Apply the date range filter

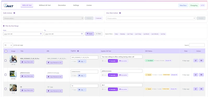[90, 34]
